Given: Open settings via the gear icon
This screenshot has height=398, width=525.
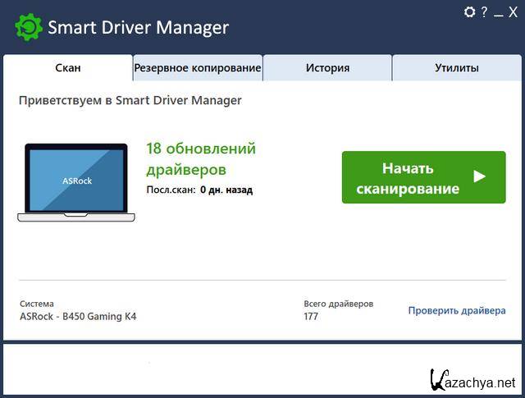Looking at the screenshot, I should (469, 11).
